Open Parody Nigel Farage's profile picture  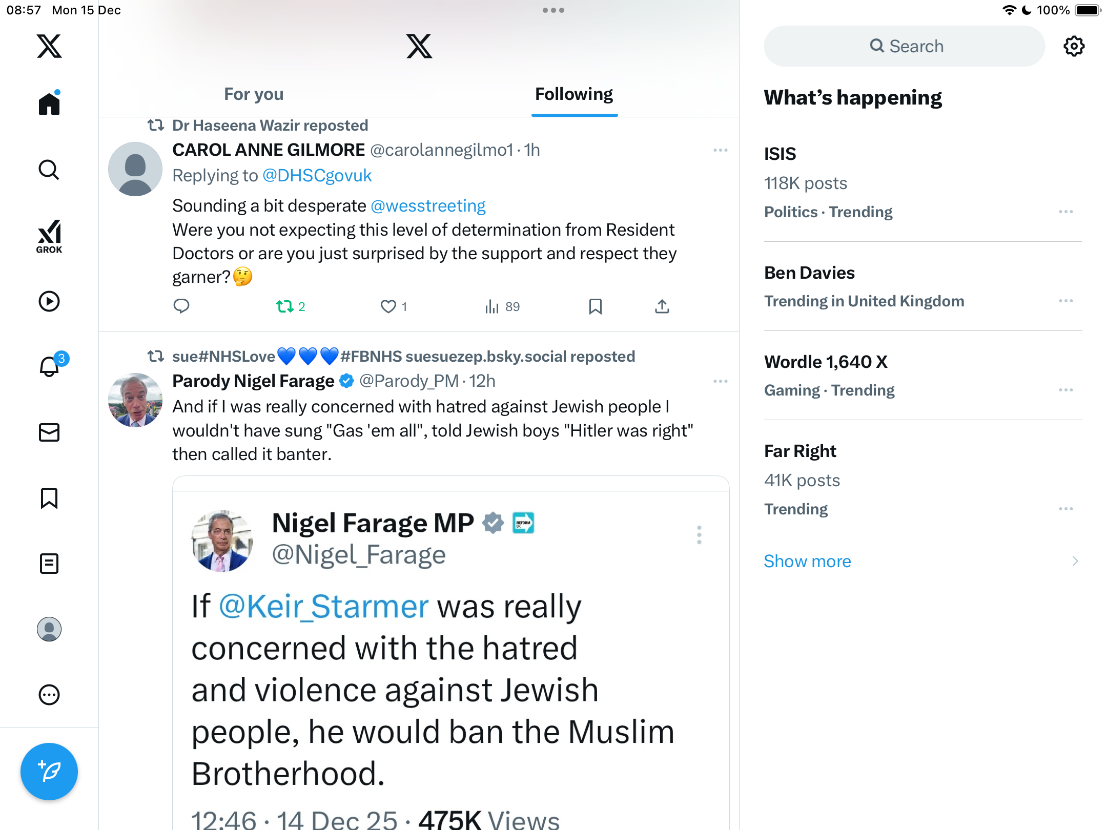point(135,400)
